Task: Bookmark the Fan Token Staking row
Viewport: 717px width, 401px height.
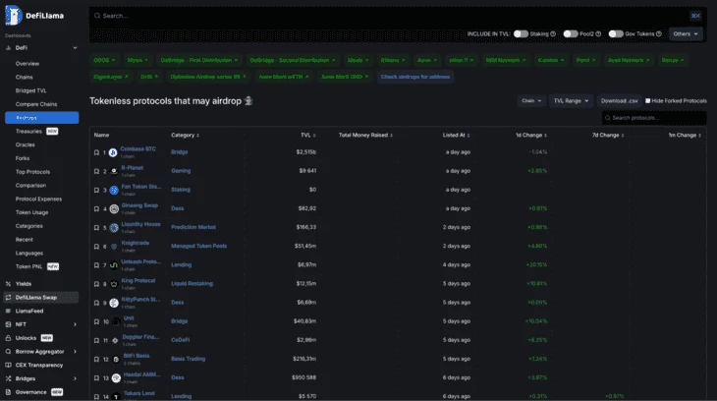Action: (x=96, y=190)
